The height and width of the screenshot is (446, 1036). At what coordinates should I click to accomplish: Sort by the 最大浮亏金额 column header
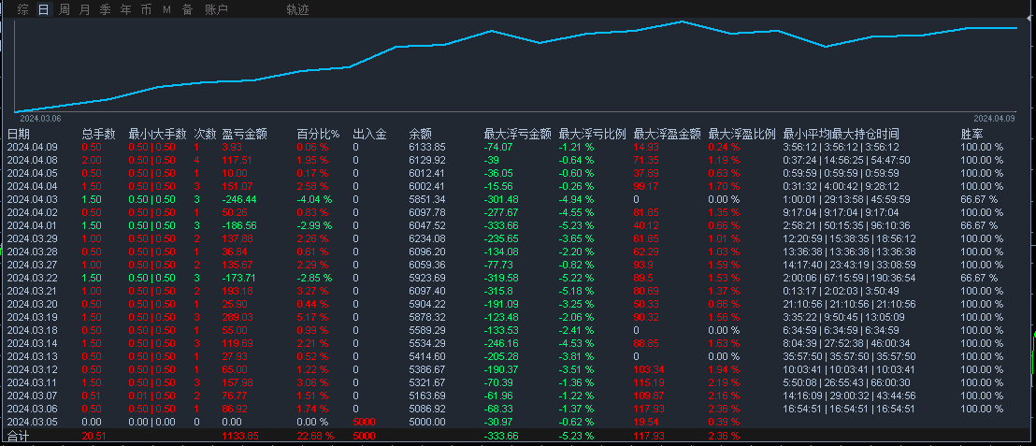[517, 134]
